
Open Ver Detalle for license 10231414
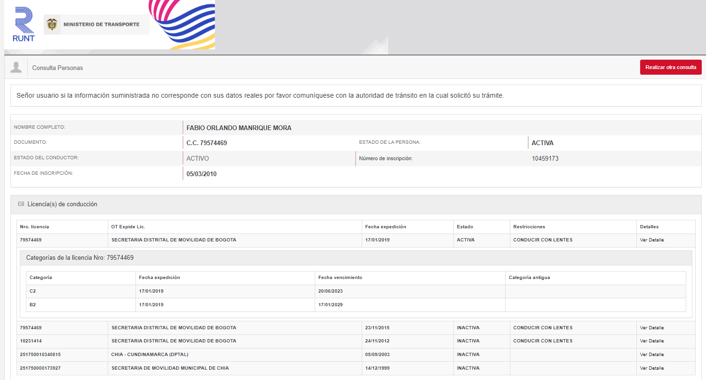pos(651,341)
